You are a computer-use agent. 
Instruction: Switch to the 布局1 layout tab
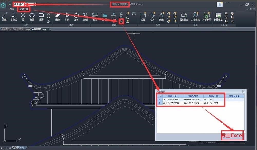point(23,148)
